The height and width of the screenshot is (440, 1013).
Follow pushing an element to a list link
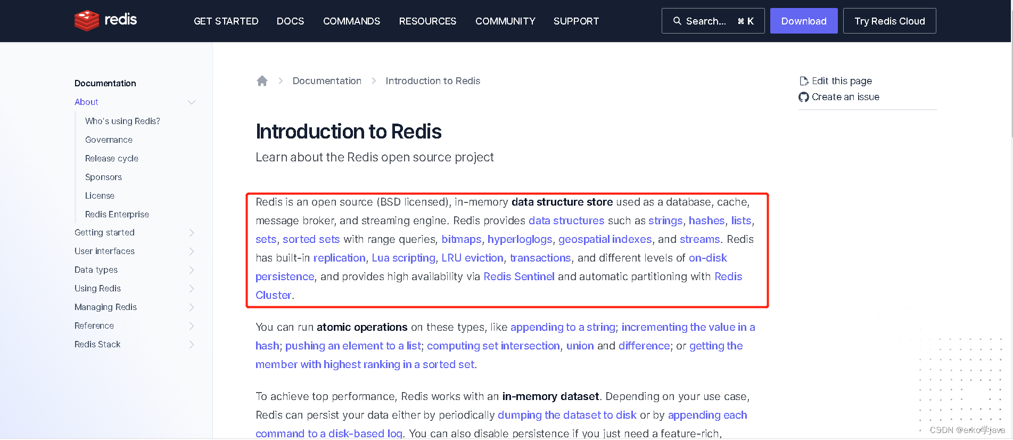[x=353, y=346]
